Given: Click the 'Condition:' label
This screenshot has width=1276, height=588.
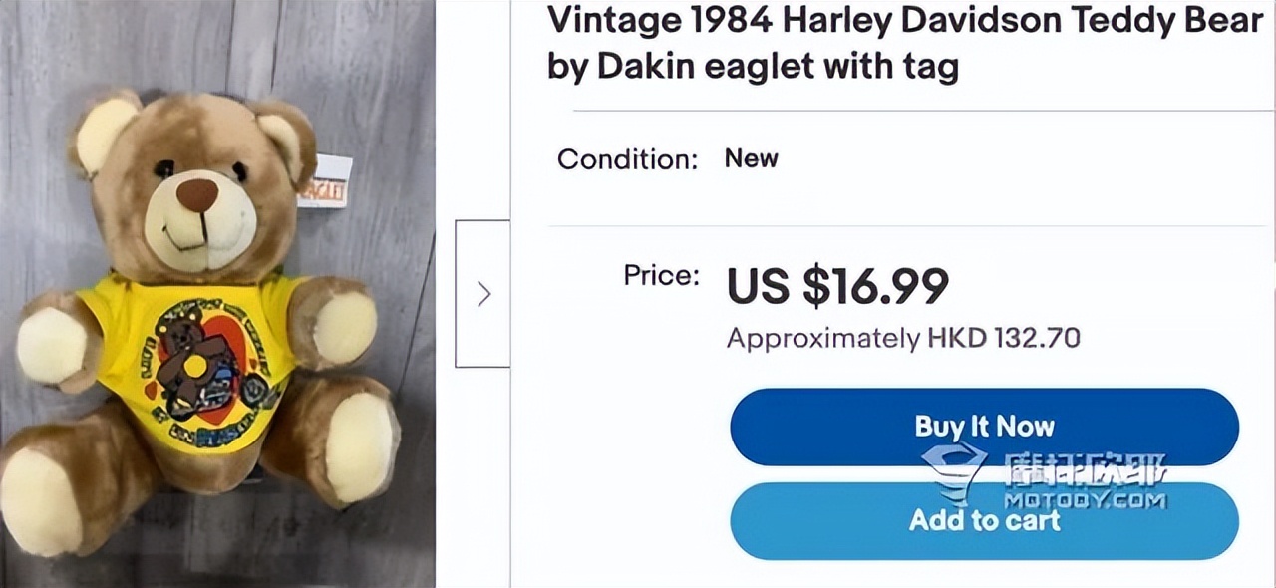Looking at the screenshot, I should point(627,159).
